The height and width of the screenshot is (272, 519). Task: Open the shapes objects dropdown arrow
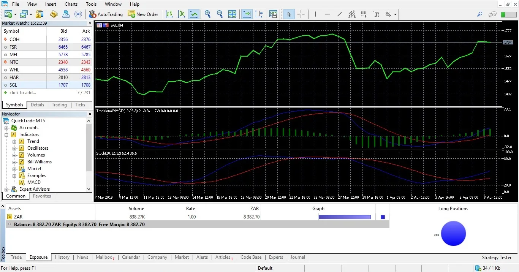coord(395,14)
